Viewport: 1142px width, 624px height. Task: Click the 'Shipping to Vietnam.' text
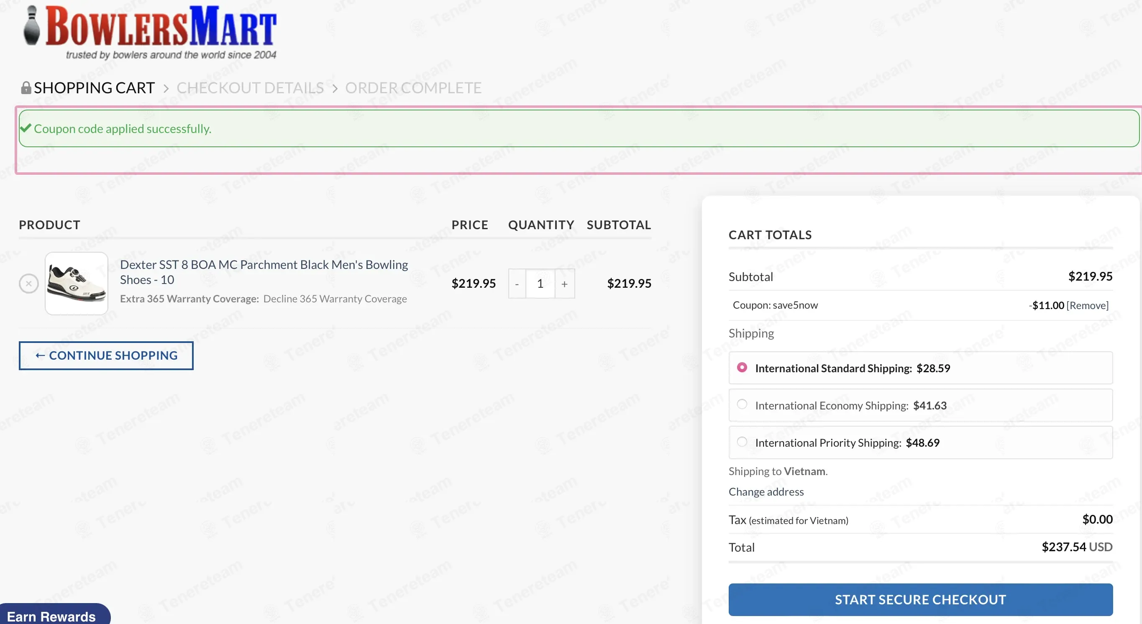778,471
